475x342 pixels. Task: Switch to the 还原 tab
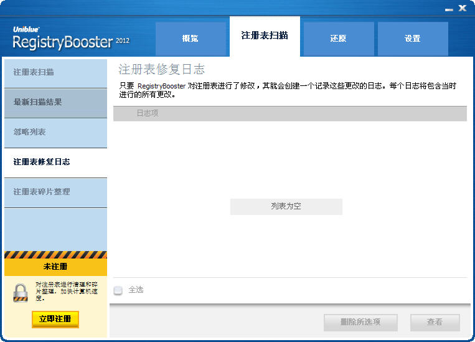(x=339, y=39)
